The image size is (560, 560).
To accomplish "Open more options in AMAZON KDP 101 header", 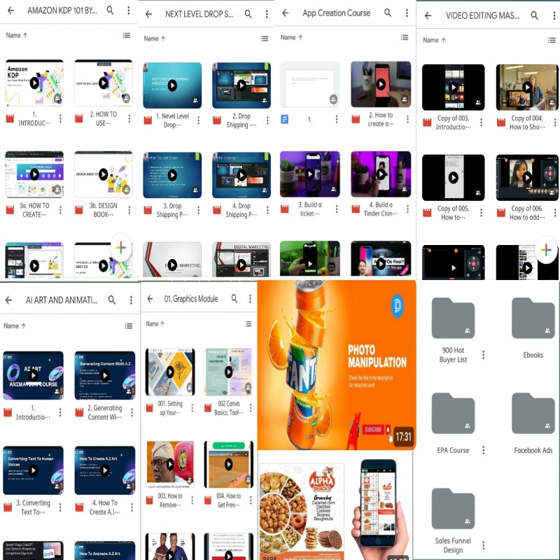I will click(x=129, y=10).
